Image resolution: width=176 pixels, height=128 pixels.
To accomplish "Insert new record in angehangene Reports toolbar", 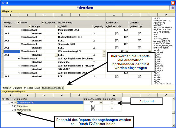I will click(79, 95).
